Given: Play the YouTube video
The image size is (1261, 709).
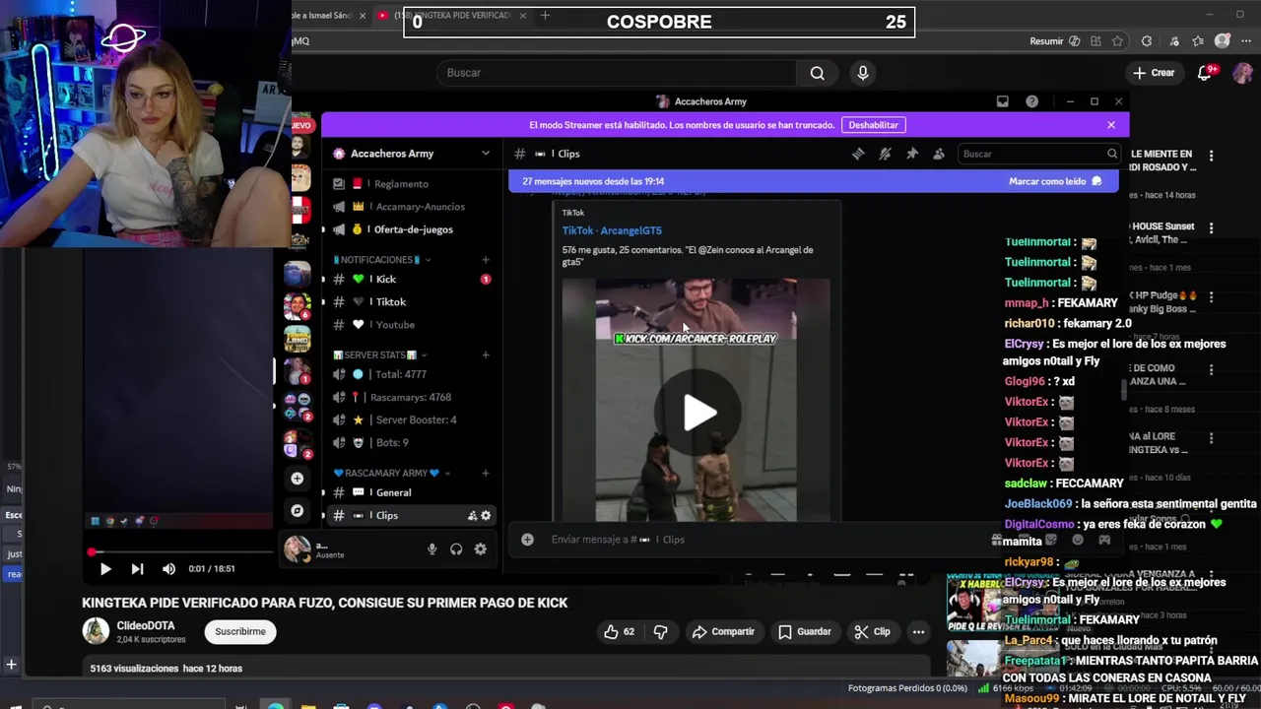Looking at the screenshot, I should tap(105, 568).
